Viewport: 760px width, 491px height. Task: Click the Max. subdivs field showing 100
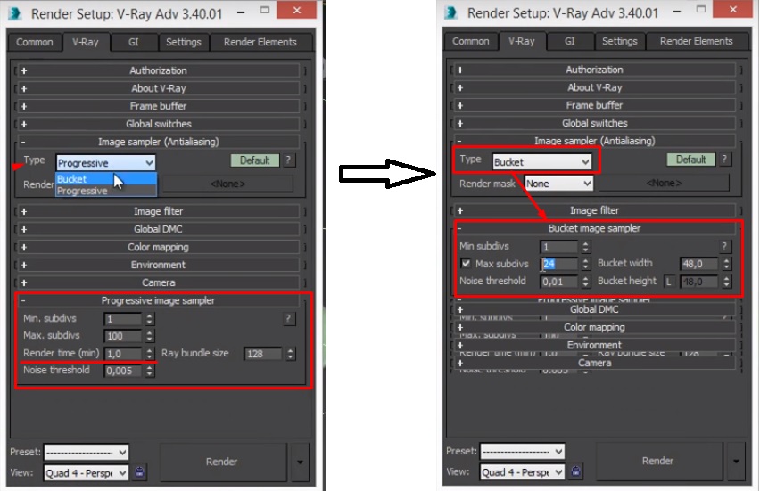123,336
